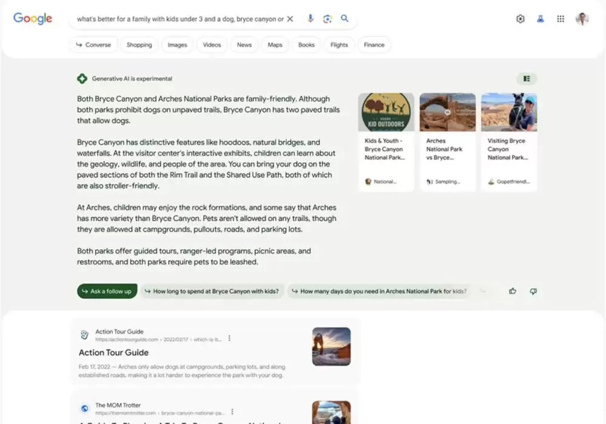Switch to the Maps tab
The width and height of the screenshot is (606, 424).
tap(275, 44)
